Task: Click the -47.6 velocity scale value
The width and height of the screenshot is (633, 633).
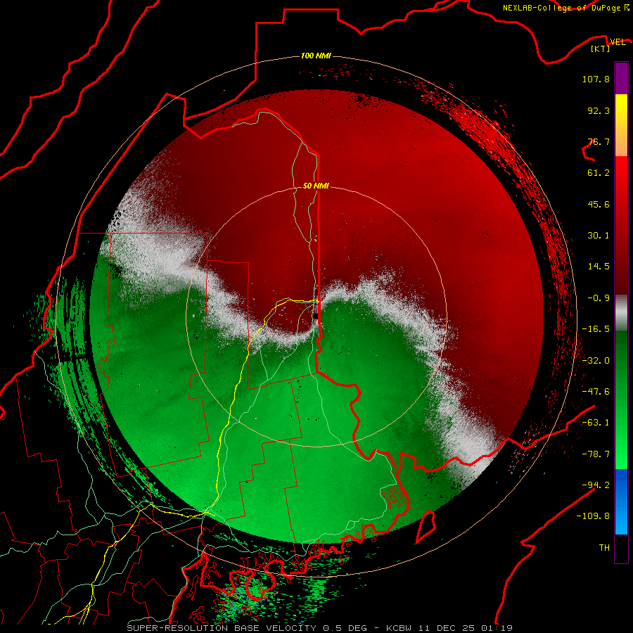Action: [x=596, y=392]
